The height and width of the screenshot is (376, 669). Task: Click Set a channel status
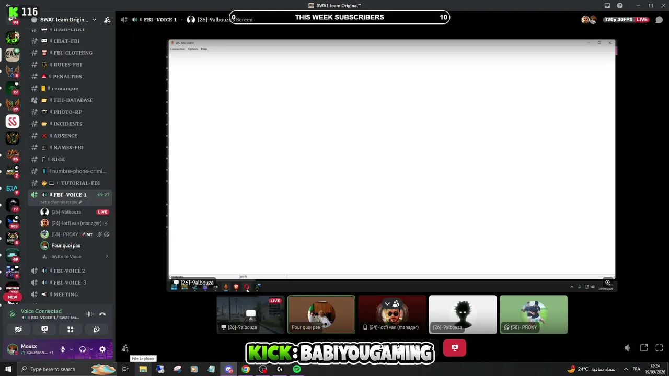pos(61,202)
